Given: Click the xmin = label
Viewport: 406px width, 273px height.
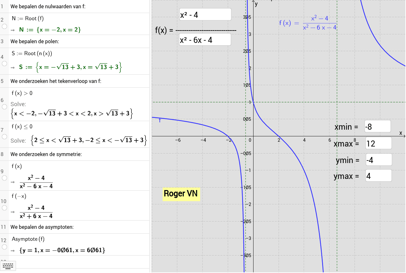Looking at the screenshot, I should [x=346, y=127].
